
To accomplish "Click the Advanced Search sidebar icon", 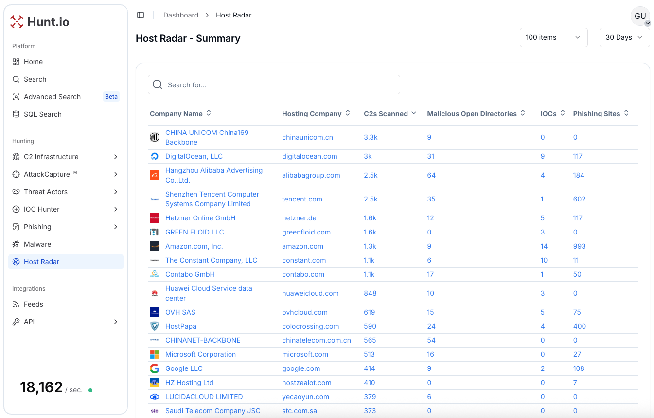I will [16, 97].
